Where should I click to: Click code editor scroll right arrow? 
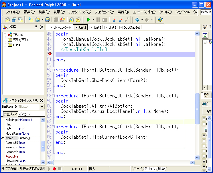192,162
